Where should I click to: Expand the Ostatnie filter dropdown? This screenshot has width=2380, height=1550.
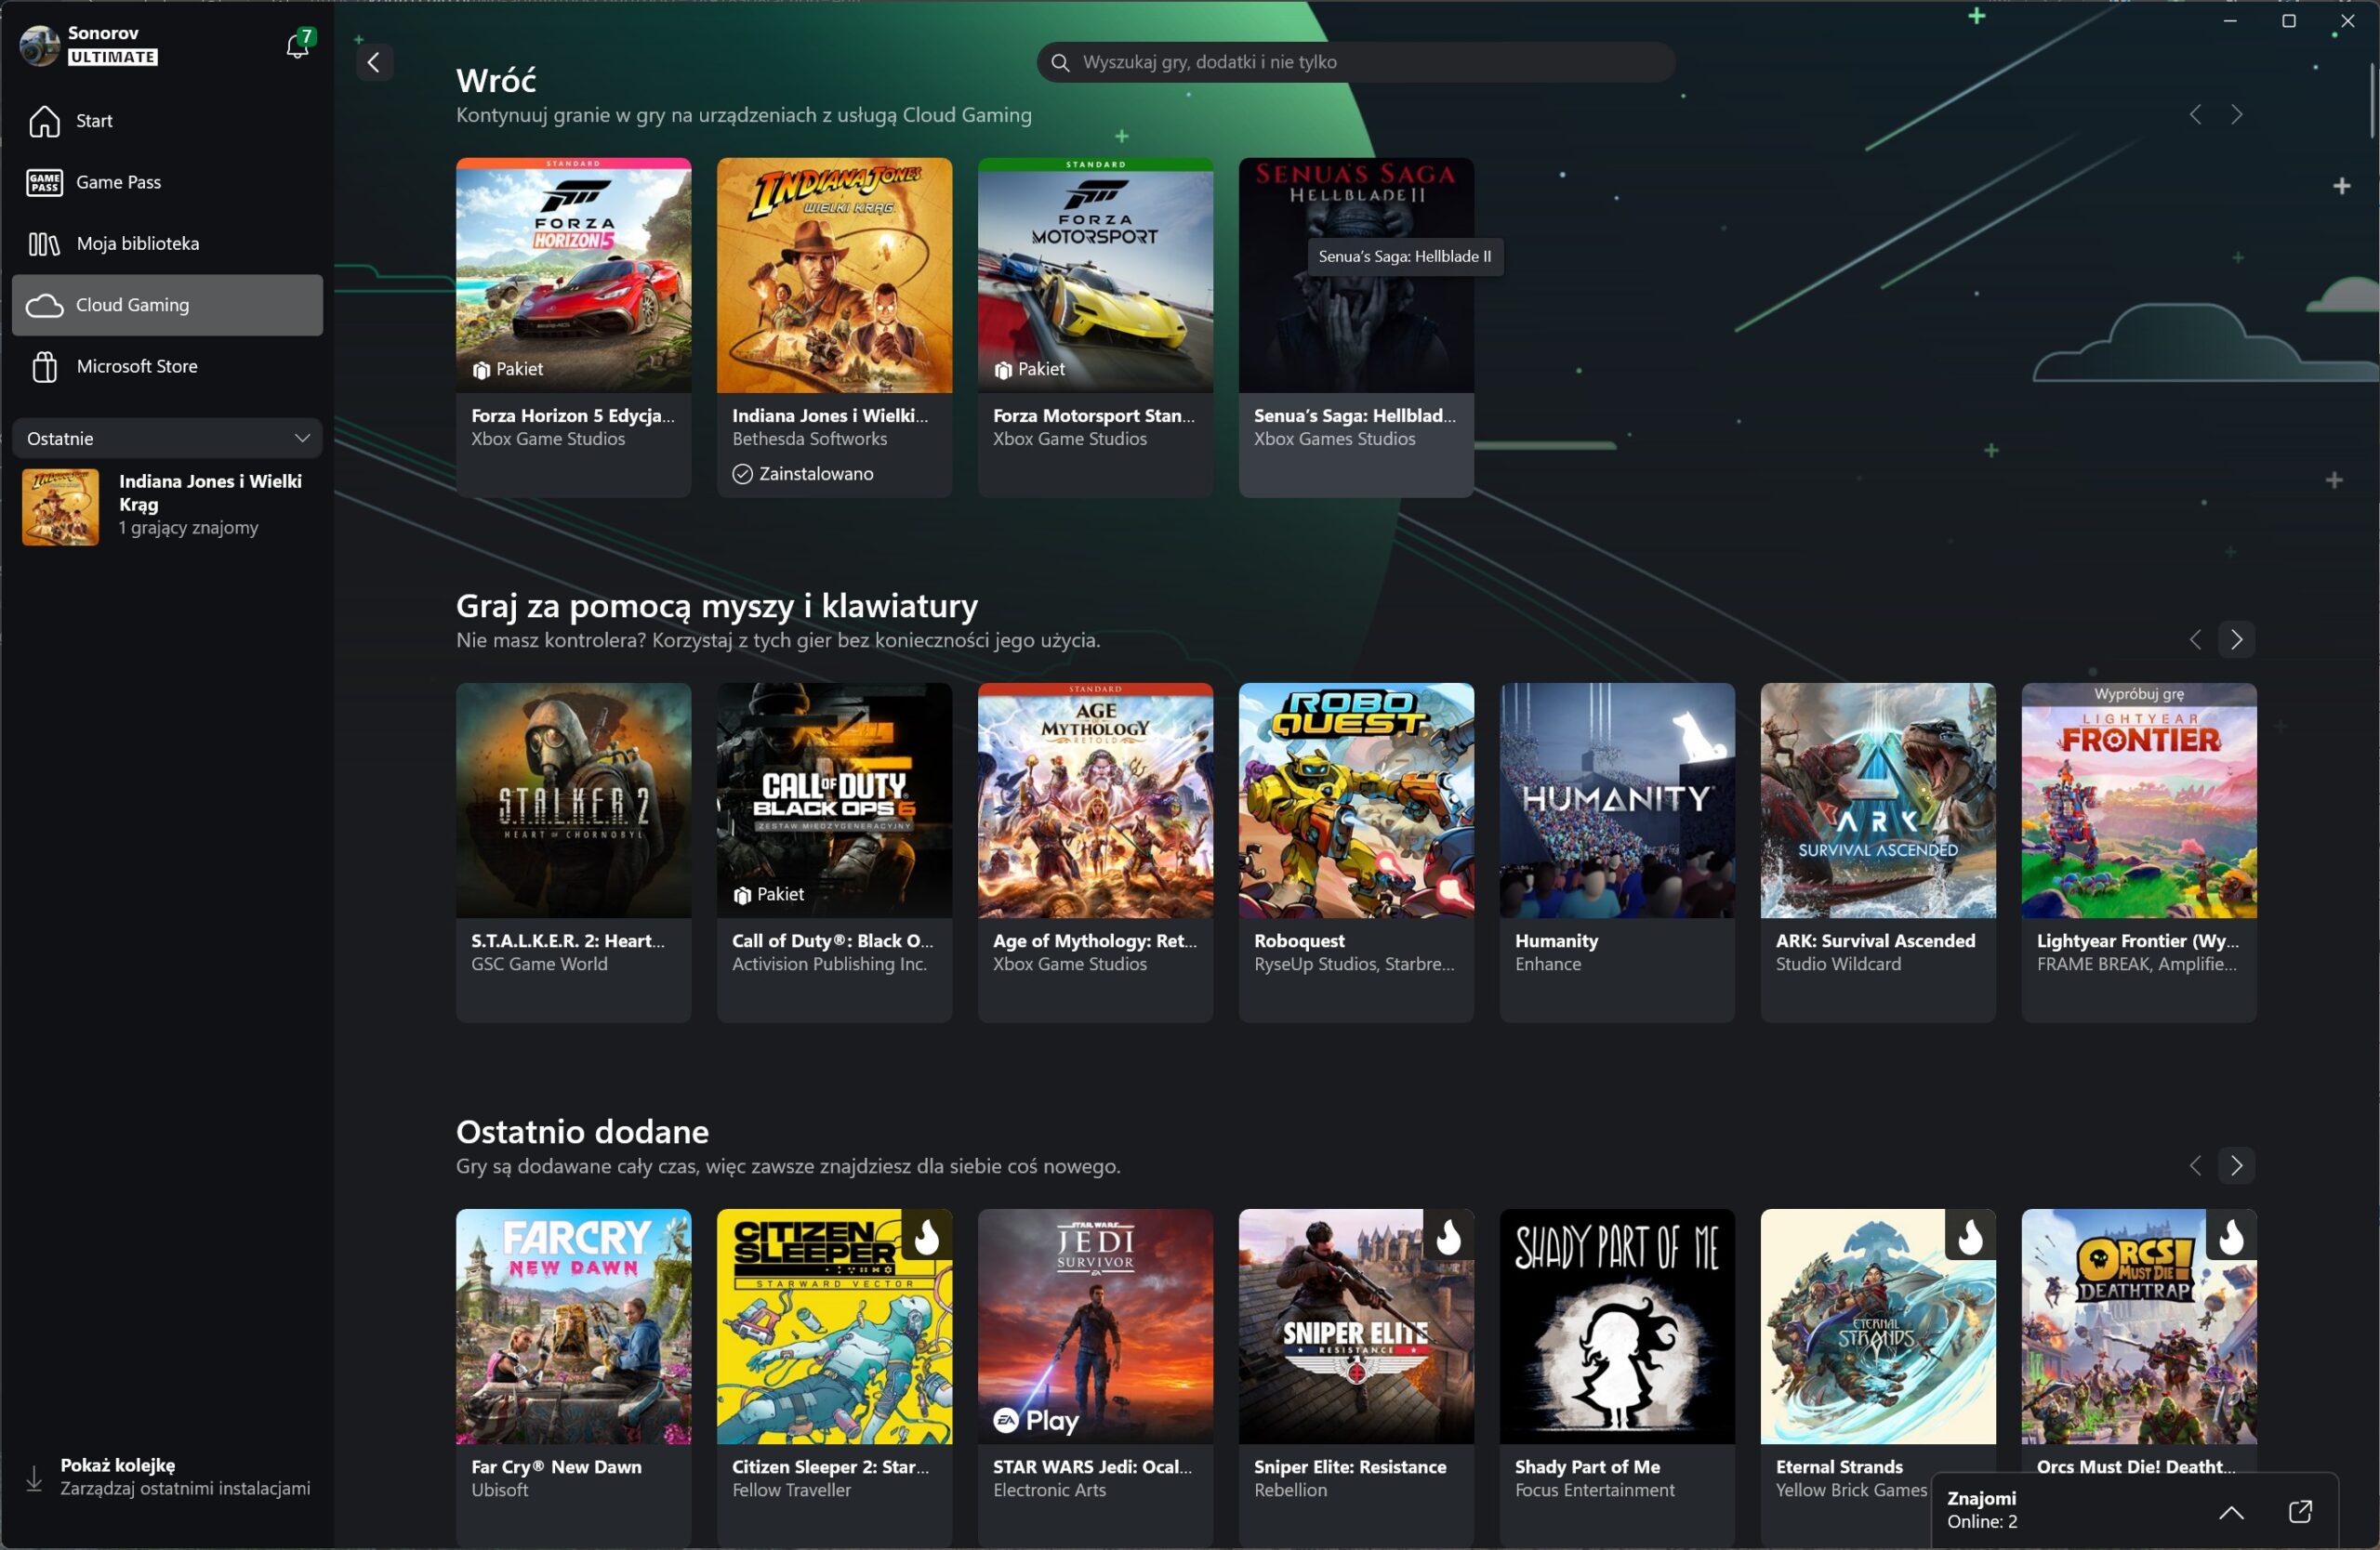[166, 438]
